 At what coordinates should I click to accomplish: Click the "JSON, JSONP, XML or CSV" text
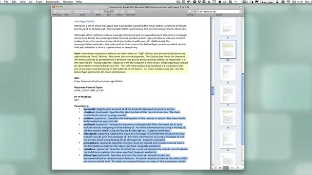(89, 90)
